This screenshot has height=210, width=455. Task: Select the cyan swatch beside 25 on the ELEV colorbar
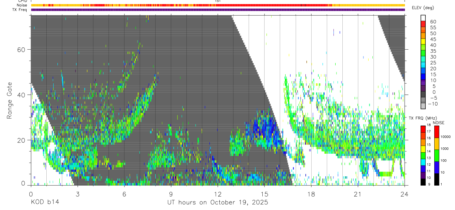point(423,65)
